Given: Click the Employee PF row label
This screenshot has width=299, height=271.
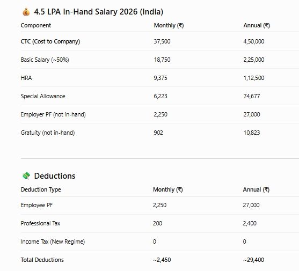Looking at the screenshot, I should (x=37, y=205).
